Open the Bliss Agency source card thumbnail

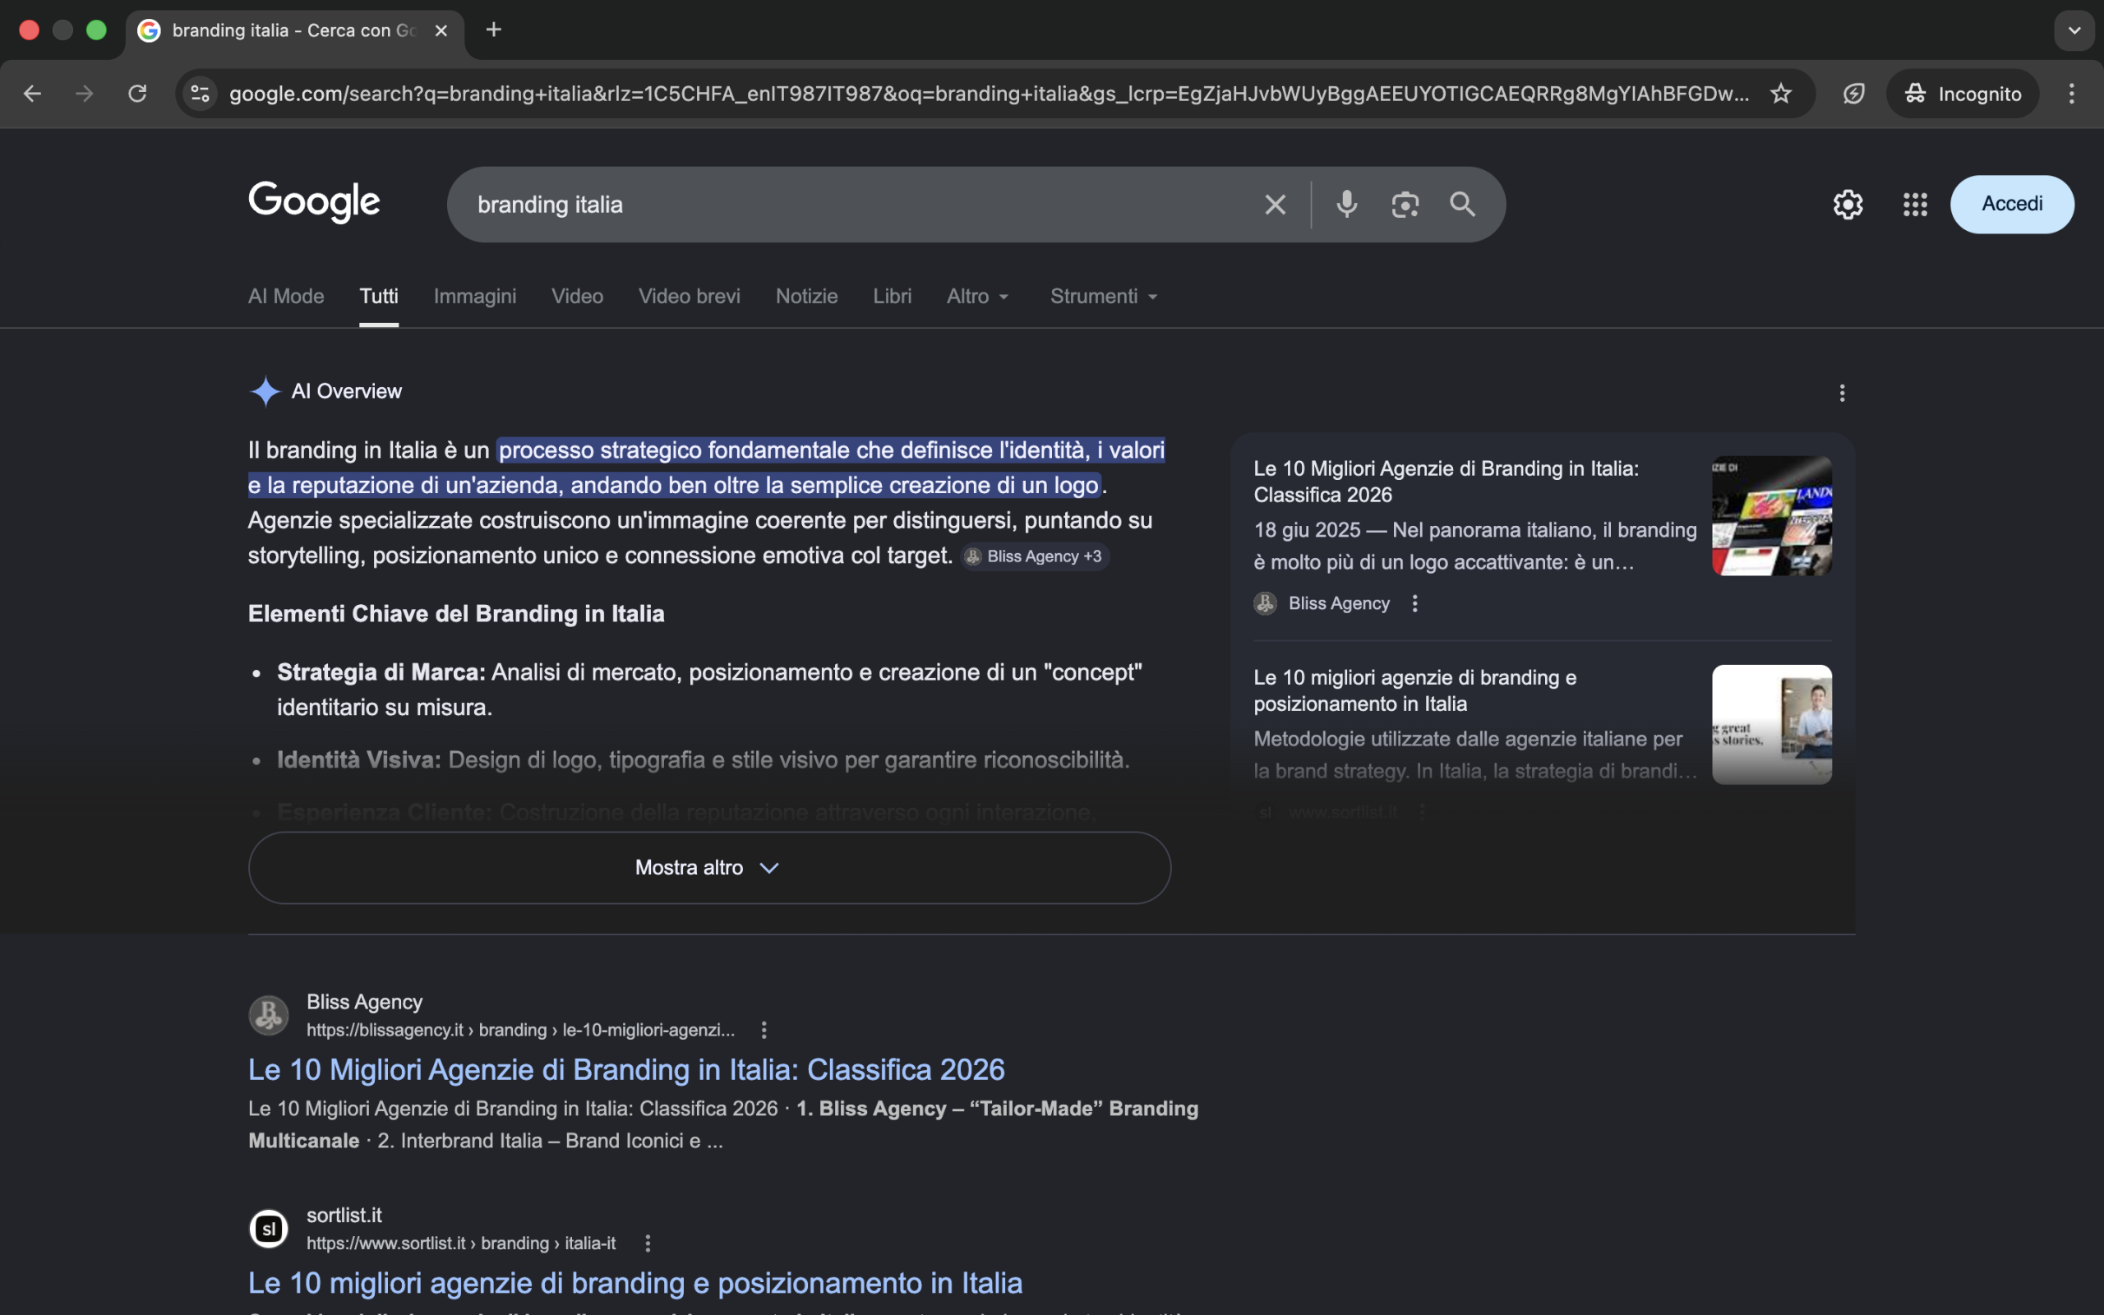tap(1772, 516)
